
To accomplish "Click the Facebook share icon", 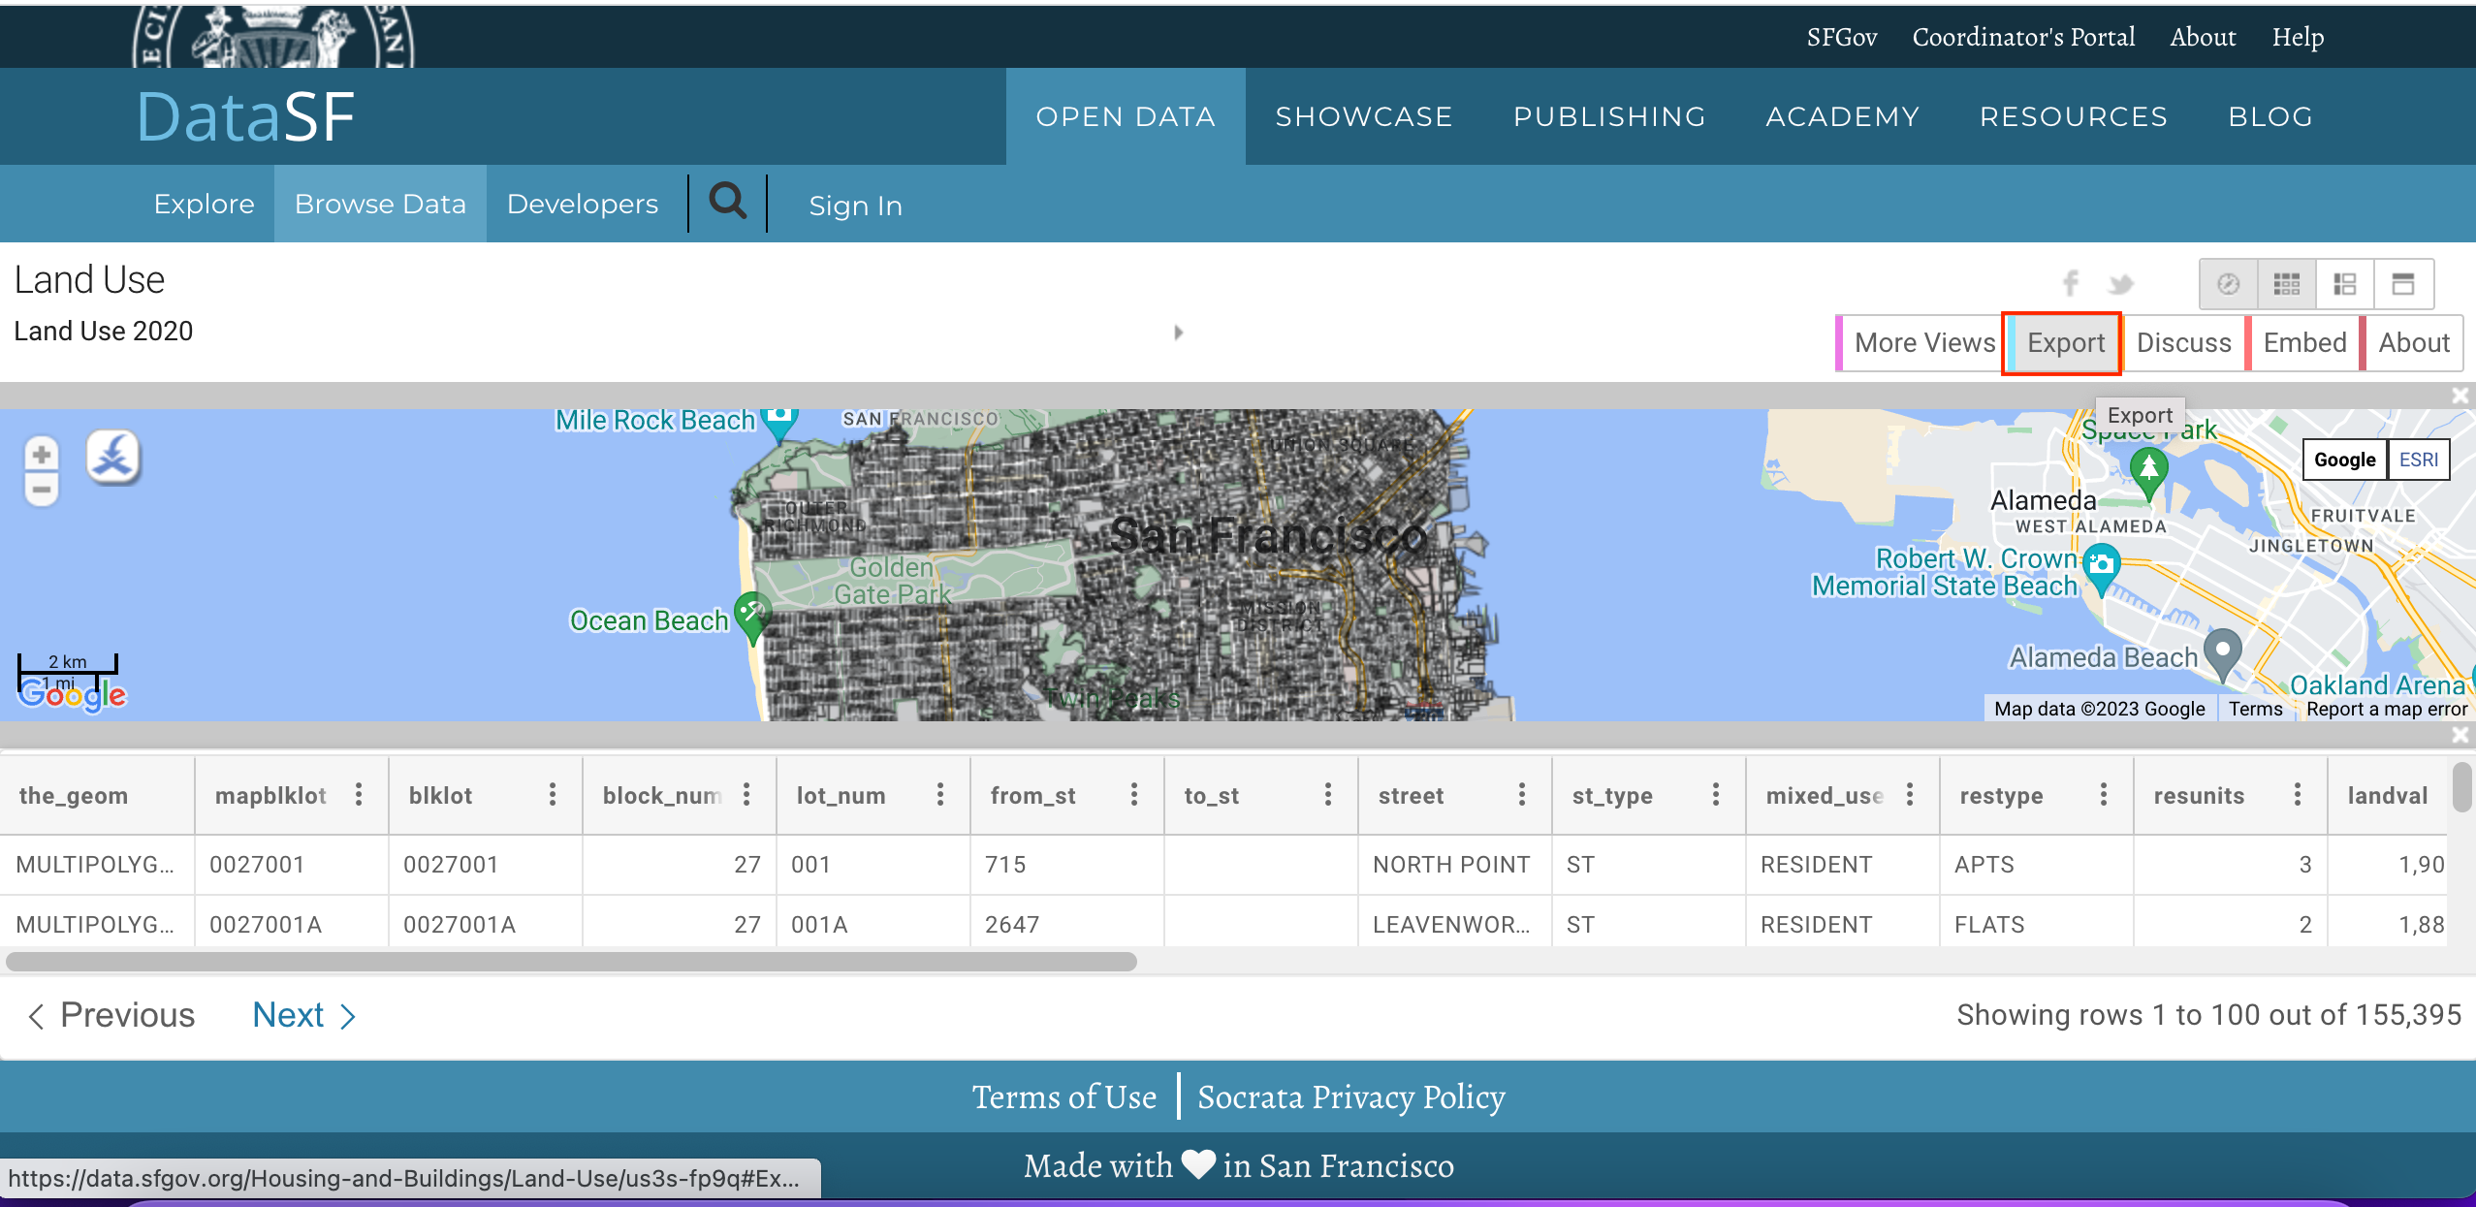I will (x=2070, y=283).
